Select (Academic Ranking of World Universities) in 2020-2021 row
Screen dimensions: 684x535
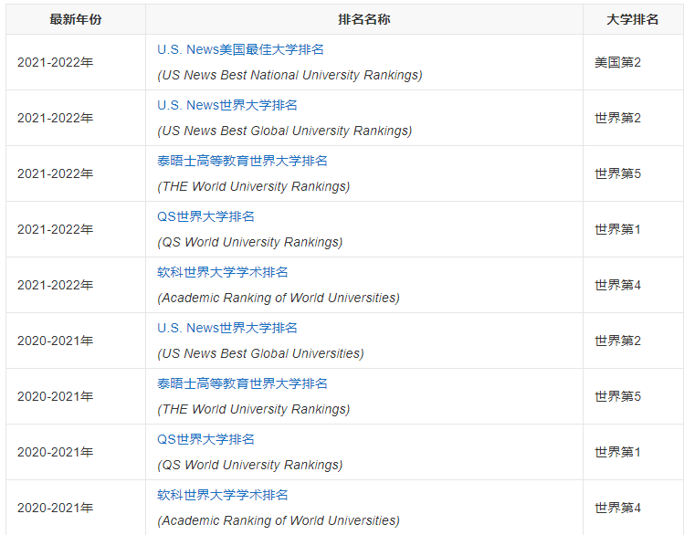click(279, 520)
